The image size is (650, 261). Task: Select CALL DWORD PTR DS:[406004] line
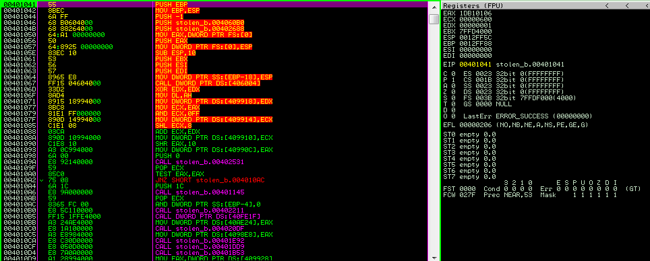(207, 83)
